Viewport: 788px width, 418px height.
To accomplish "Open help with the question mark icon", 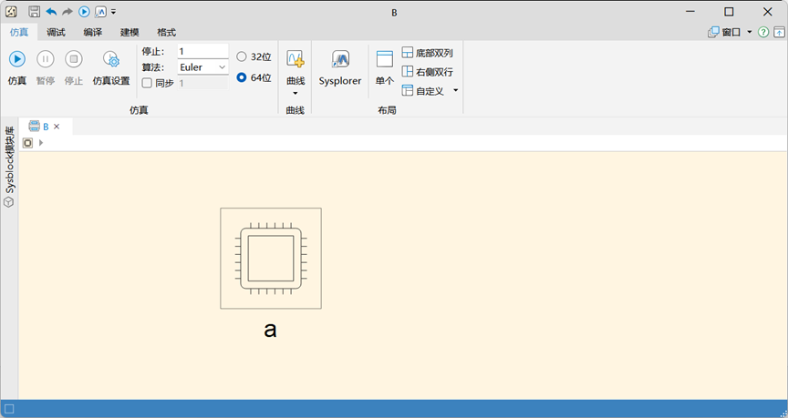I will (763, 32).
